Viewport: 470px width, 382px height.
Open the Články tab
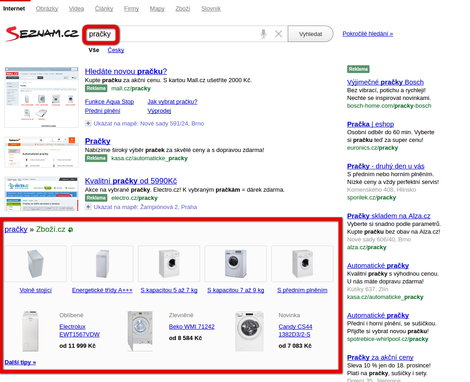coord(104,9)
